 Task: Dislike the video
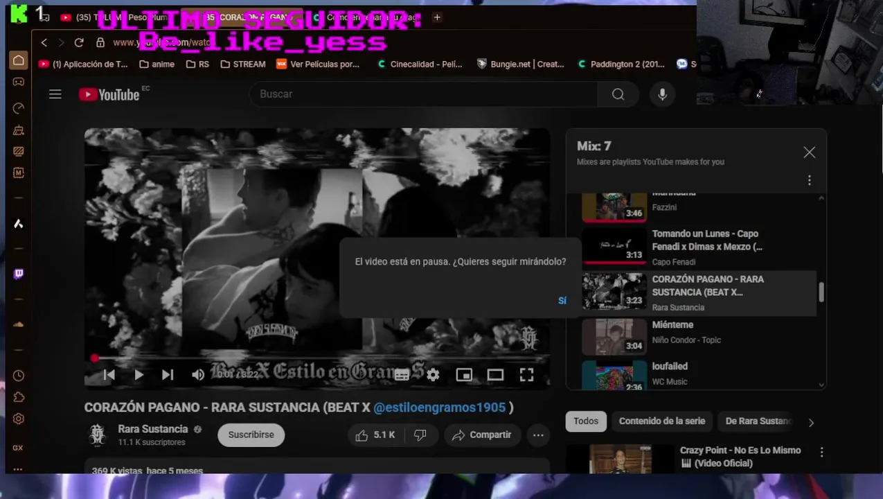coord(420,435)
